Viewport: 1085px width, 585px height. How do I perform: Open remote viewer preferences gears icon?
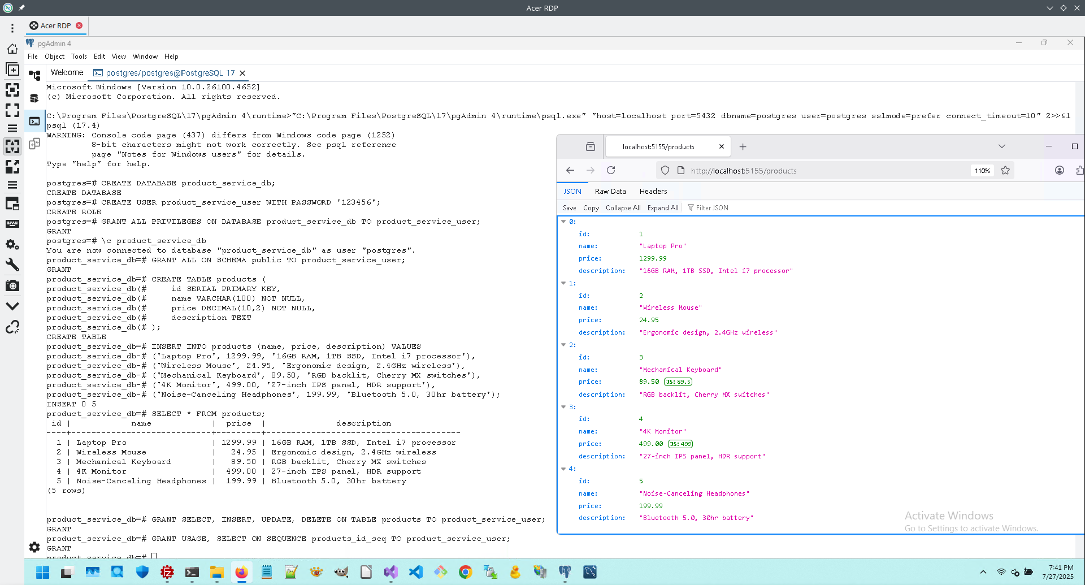[x=12, y=244]
